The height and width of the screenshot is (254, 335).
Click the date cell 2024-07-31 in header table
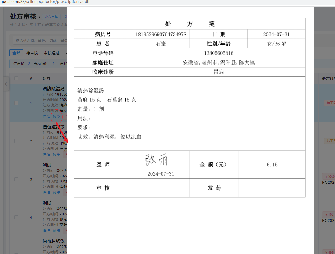(x=277, y=34)
